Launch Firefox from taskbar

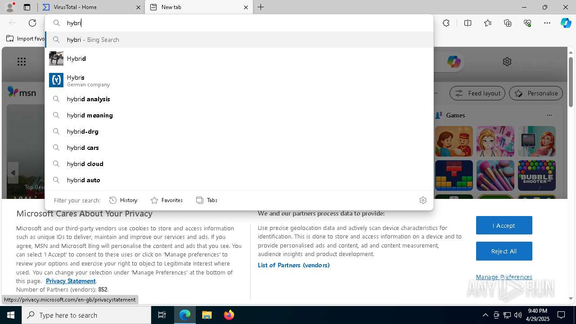229,315
